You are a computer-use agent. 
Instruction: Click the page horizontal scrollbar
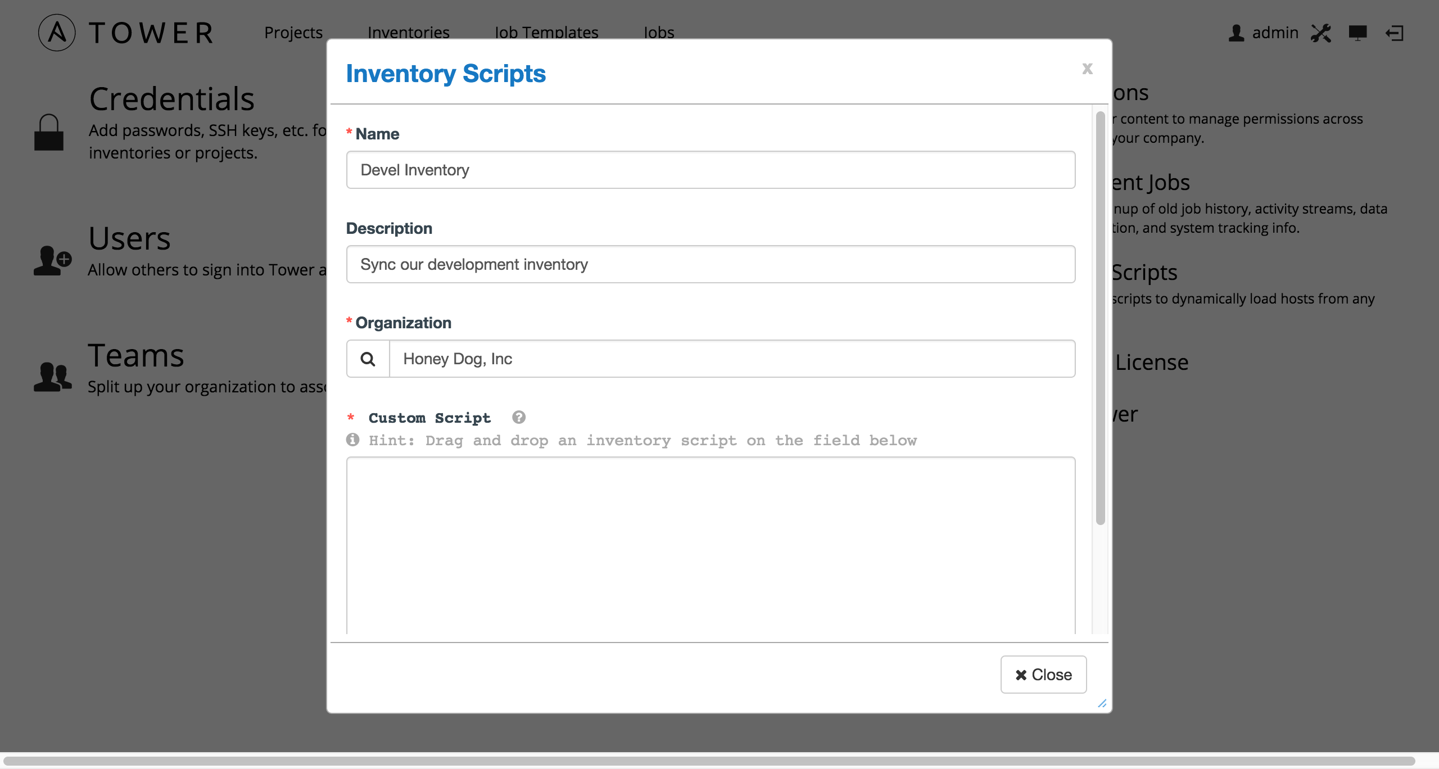(708, 761)
